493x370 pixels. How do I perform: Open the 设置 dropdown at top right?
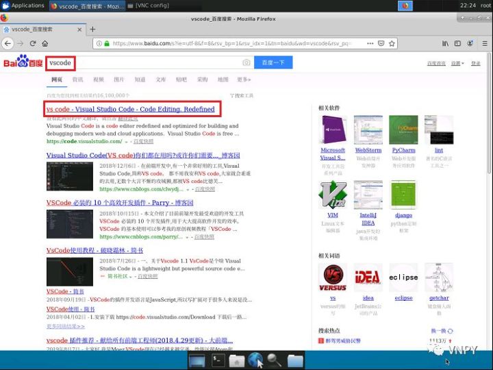tap(457, 63)
